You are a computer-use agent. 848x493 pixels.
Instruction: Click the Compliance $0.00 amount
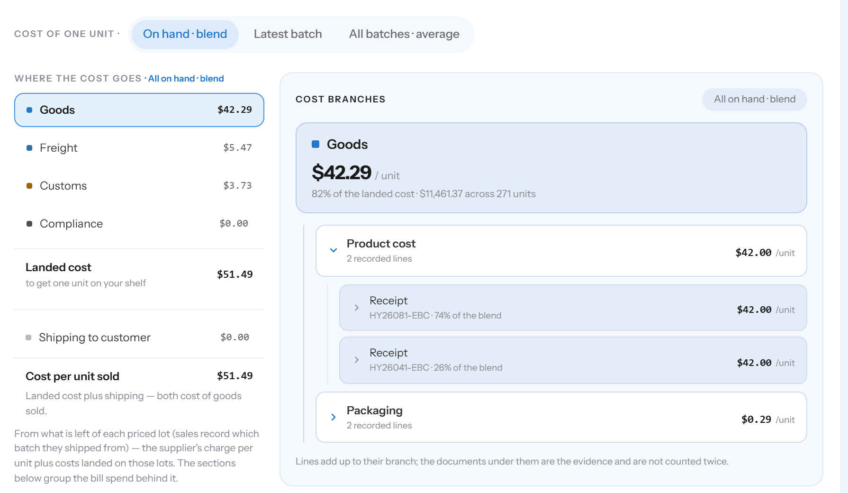click(x=234, y=223)
